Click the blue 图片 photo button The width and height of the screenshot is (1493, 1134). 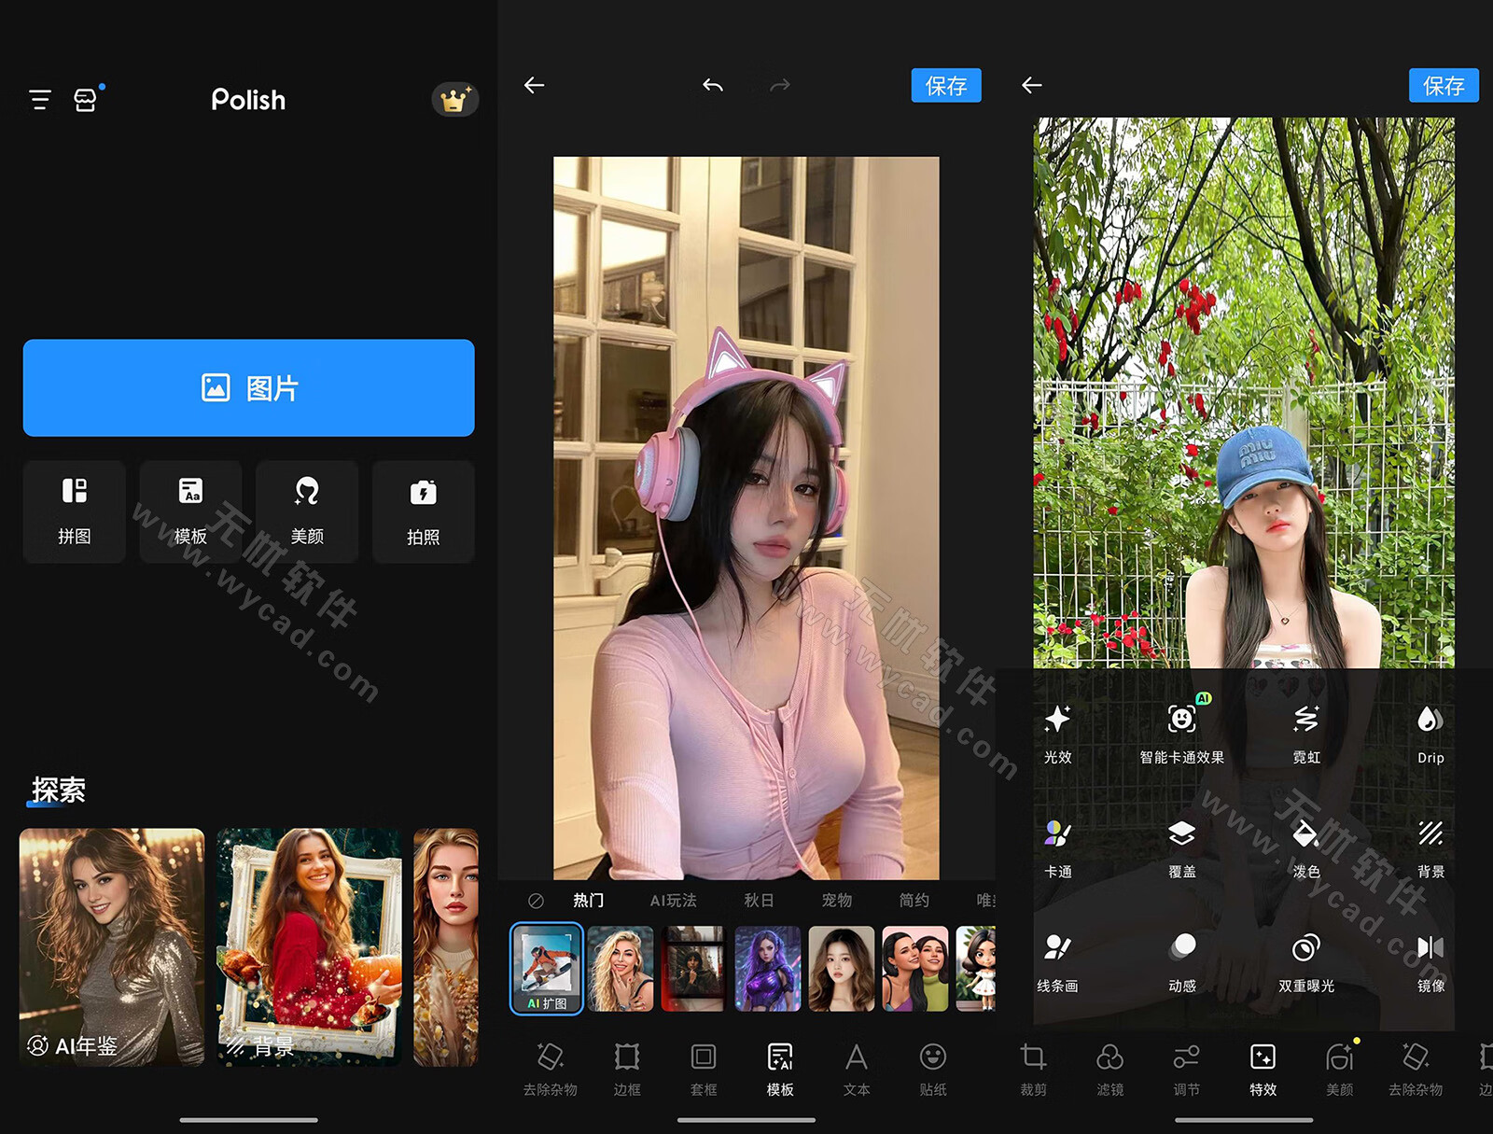pyautogui.click(x=249, y=387)
